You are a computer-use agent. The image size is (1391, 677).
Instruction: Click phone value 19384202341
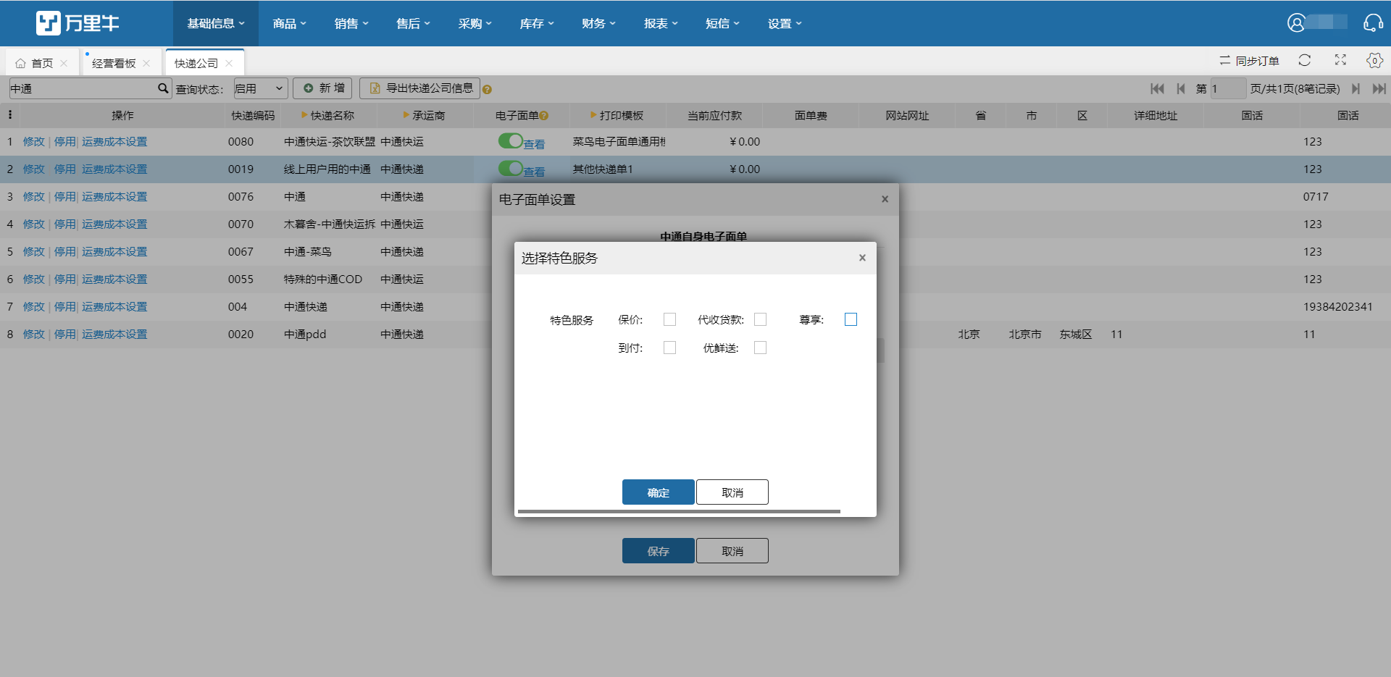tap(1337, 306)
